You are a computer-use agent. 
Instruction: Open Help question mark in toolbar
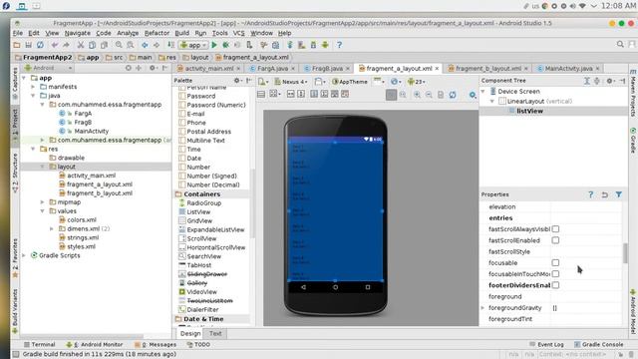pyautogui.click(x=339, y=45)
